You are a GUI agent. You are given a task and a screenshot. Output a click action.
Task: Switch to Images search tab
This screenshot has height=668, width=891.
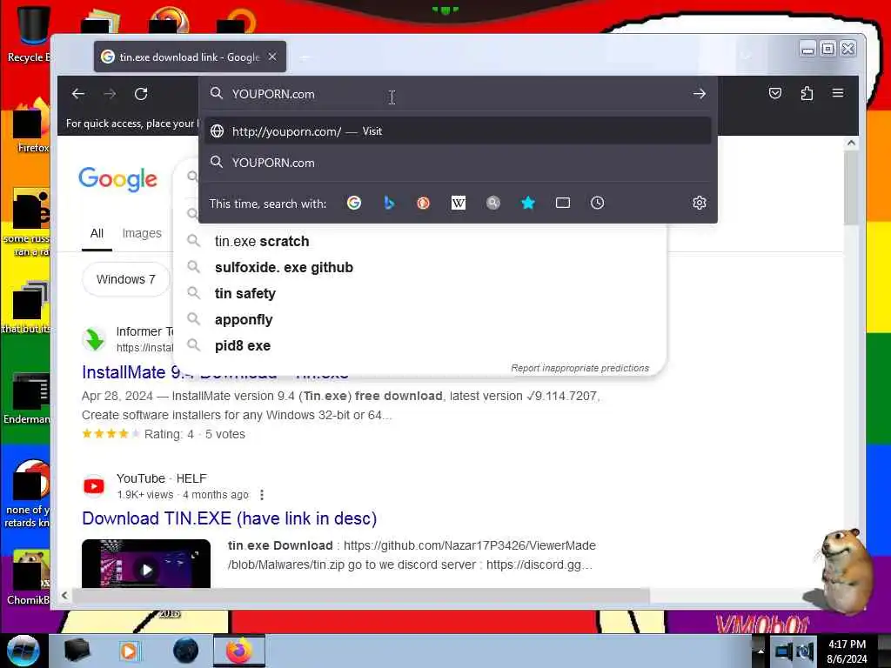pyautogui.click(x=142, y=233)
